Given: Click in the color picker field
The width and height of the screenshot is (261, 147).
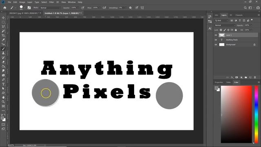Looking at the screenshot, I should [x=237, y=114].
